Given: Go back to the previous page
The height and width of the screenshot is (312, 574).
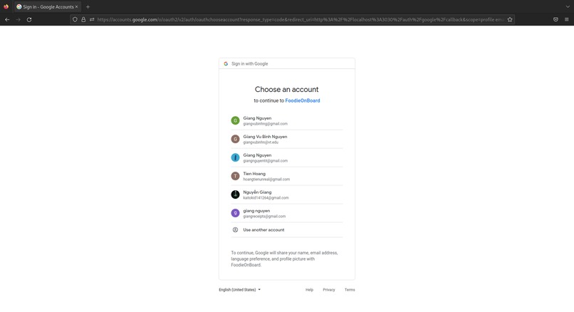Looking at the screenshot, I should coord(7,19).
